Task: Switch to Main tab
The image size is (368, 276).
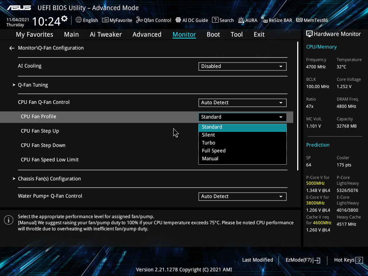Action: point(72,34)
